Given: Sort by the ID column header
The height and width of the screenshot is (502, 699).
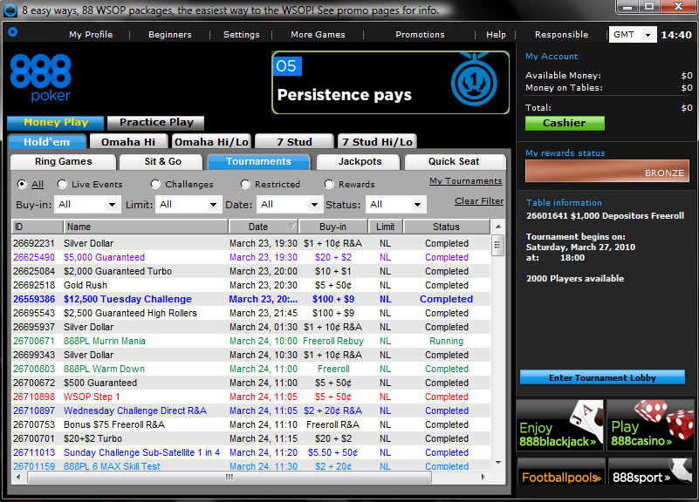Looking at the screenshot, I should tap(38, 227).
